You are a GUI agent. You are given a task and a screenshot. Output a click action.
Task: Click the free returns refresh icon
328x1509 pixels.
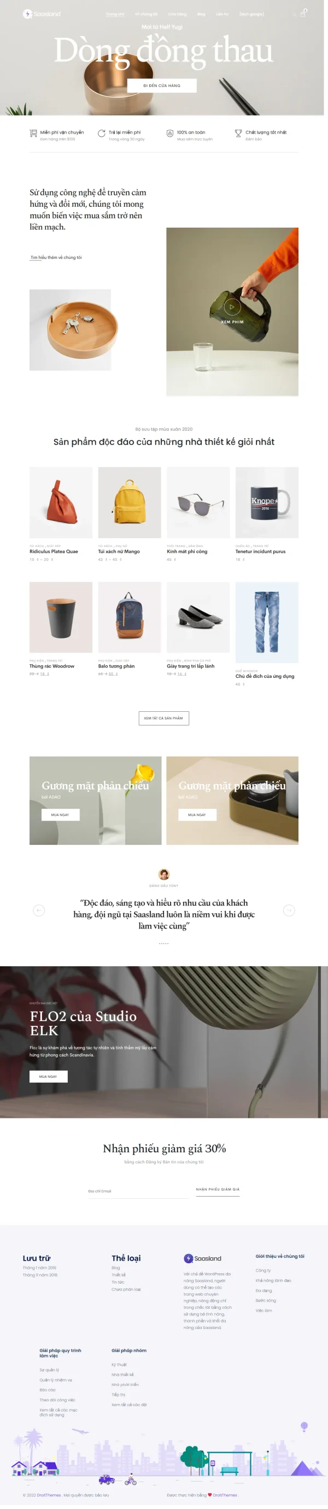pyautogui.click(x=101, y=133)
